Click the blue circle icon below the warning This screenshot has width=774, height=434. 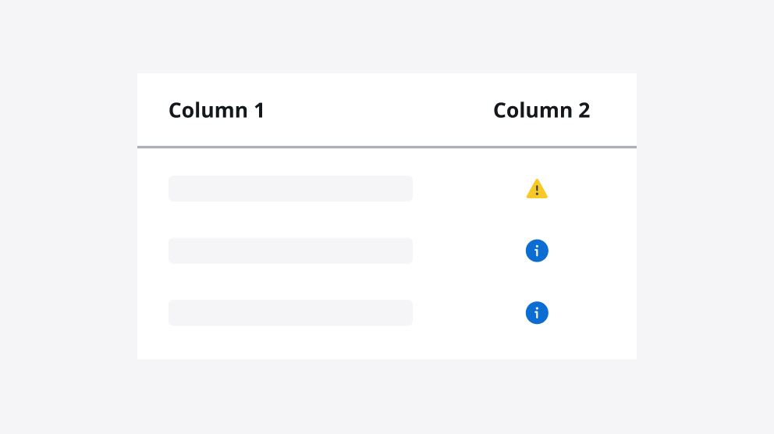click(x=537, y=251)
